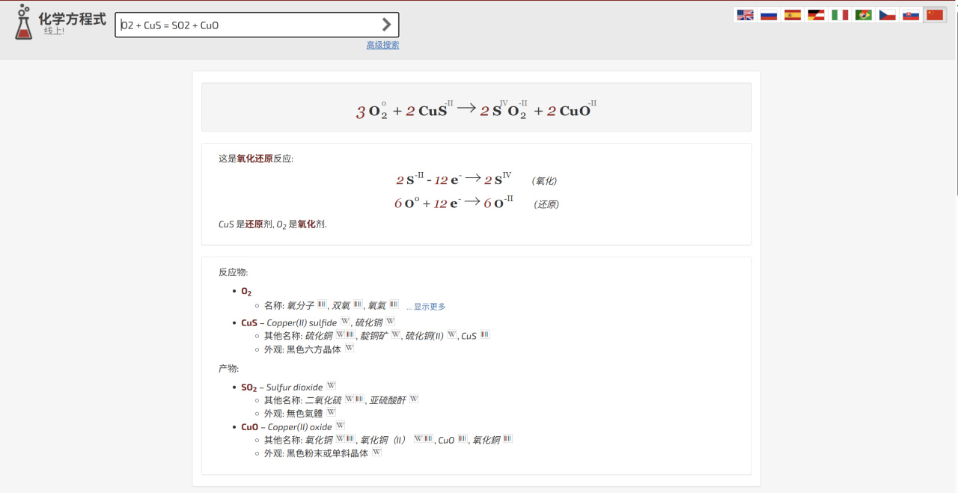Screen dimensions: 958x493
Task: Click the bold CuO product heading
Action: pyautogui.click(x=249, y=426)
